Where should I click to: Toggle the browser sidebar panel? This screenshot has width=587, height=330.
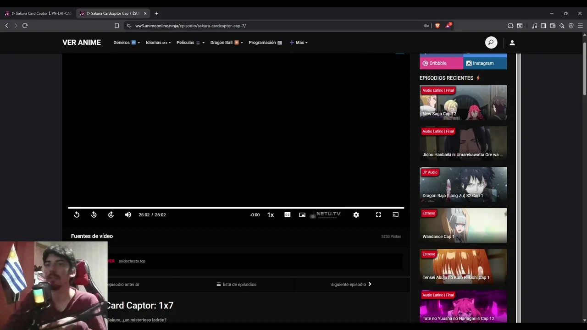pos(543,26)
